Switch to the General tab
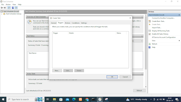Image resolution: width=181 pixels, height=102 pixels. pyautogui.click(x=54, y=23)
